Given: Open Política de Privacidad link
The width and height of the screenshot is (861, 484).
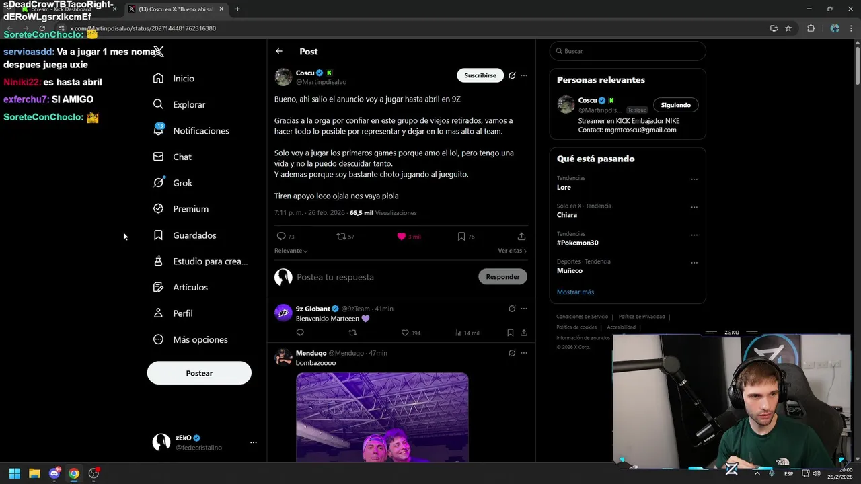Looking at the screenshot, I should pyautogui.click(x=642, y=317).
